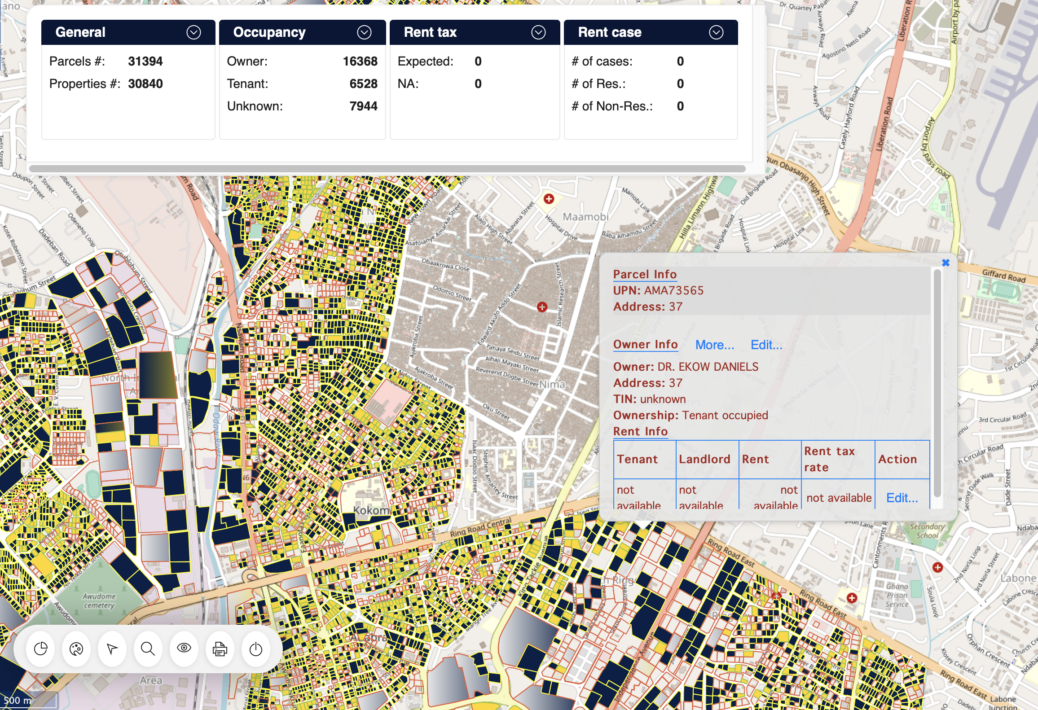Collapse the Rent tax panel chevron
The width and height of the screenshot is (1038, 710).
tap(538, 32)
